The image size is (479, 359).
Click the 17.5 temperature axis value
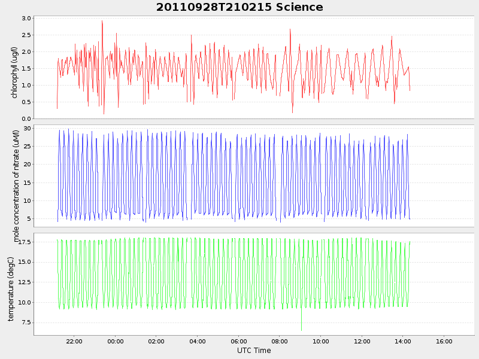tap(25, 242)
